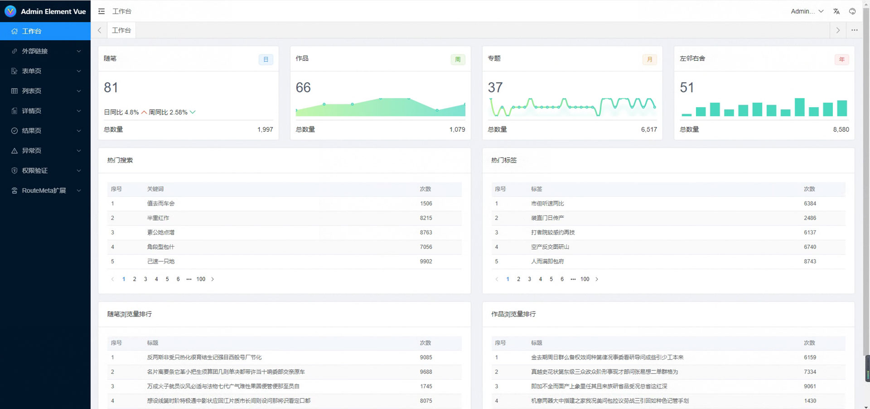Click count 7334 in 作品浏览量排行
The height and width of the screenshot is (409, 870).
[810, 372]
